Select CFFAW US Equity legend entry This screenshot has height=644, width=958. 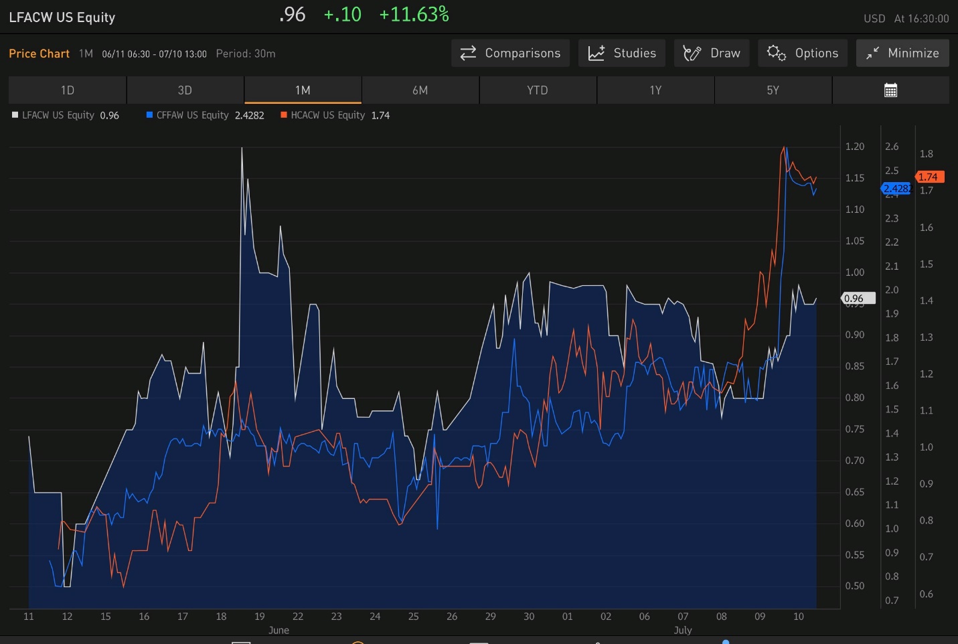[x=205, y=115]
